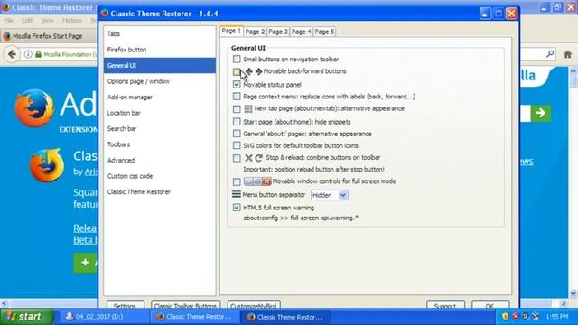Switch to Page 1 tab
The image size is (578, 325).
point(231,31)
